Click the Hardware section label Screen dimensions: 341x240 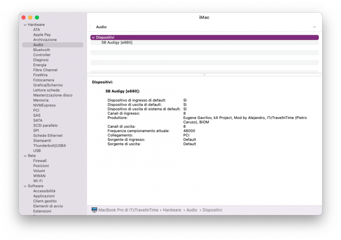[36, 25]
